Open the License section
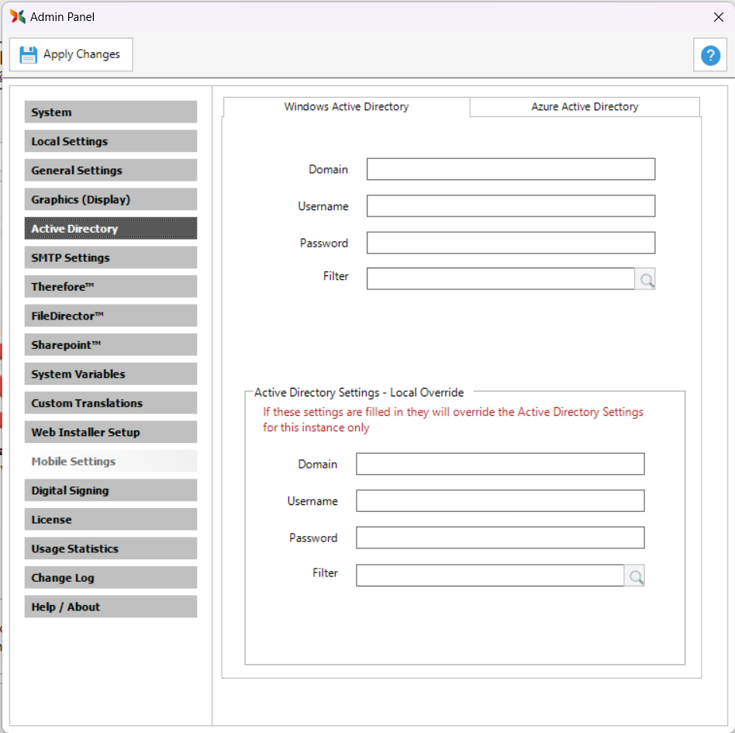Viewport: 735px width, 733px height. (110, 520)
